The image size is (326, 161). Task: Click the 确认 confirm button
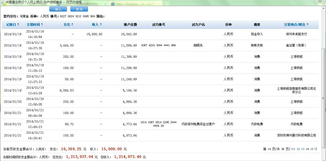point(58,9)
